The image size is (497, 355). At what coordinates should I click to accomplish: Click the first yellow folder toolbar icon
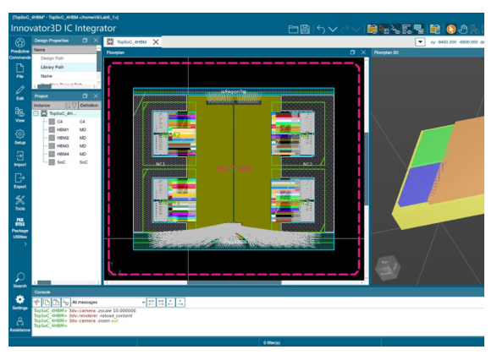click(372, 30)
